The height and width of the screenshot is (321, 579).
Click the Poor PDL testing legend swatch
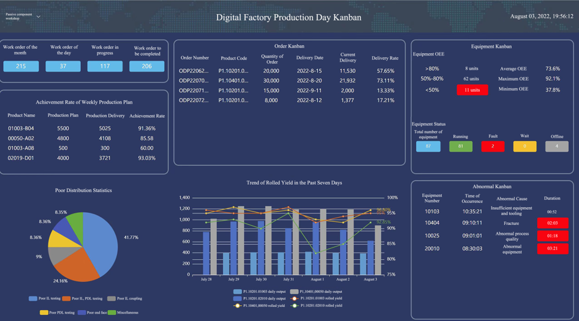[44, 312]
